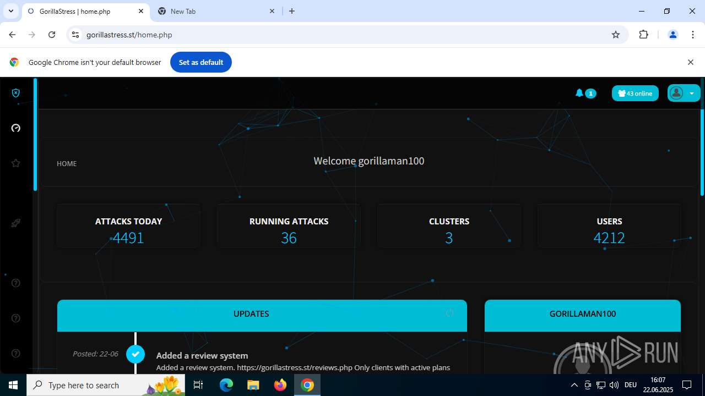Open the user avatar profile icon
Screen dimensions: 705x396
coord(676,93)
